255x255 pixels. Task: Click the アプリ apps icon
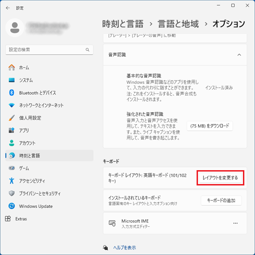[12, 130]
